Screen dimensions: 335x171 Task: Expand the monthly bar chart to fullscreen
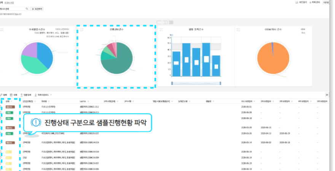(x=161, y=29)
